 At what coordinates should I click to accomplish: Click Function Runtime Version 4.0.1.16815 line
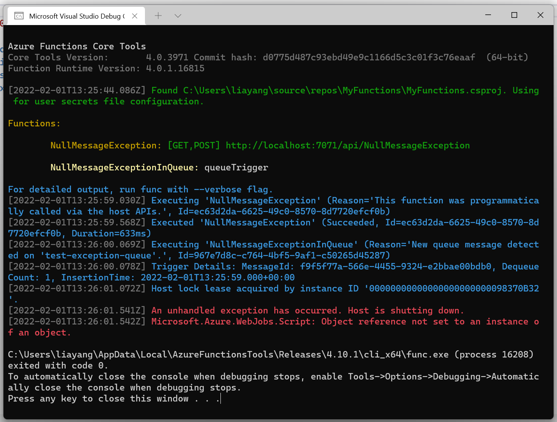tap(106, 68)
